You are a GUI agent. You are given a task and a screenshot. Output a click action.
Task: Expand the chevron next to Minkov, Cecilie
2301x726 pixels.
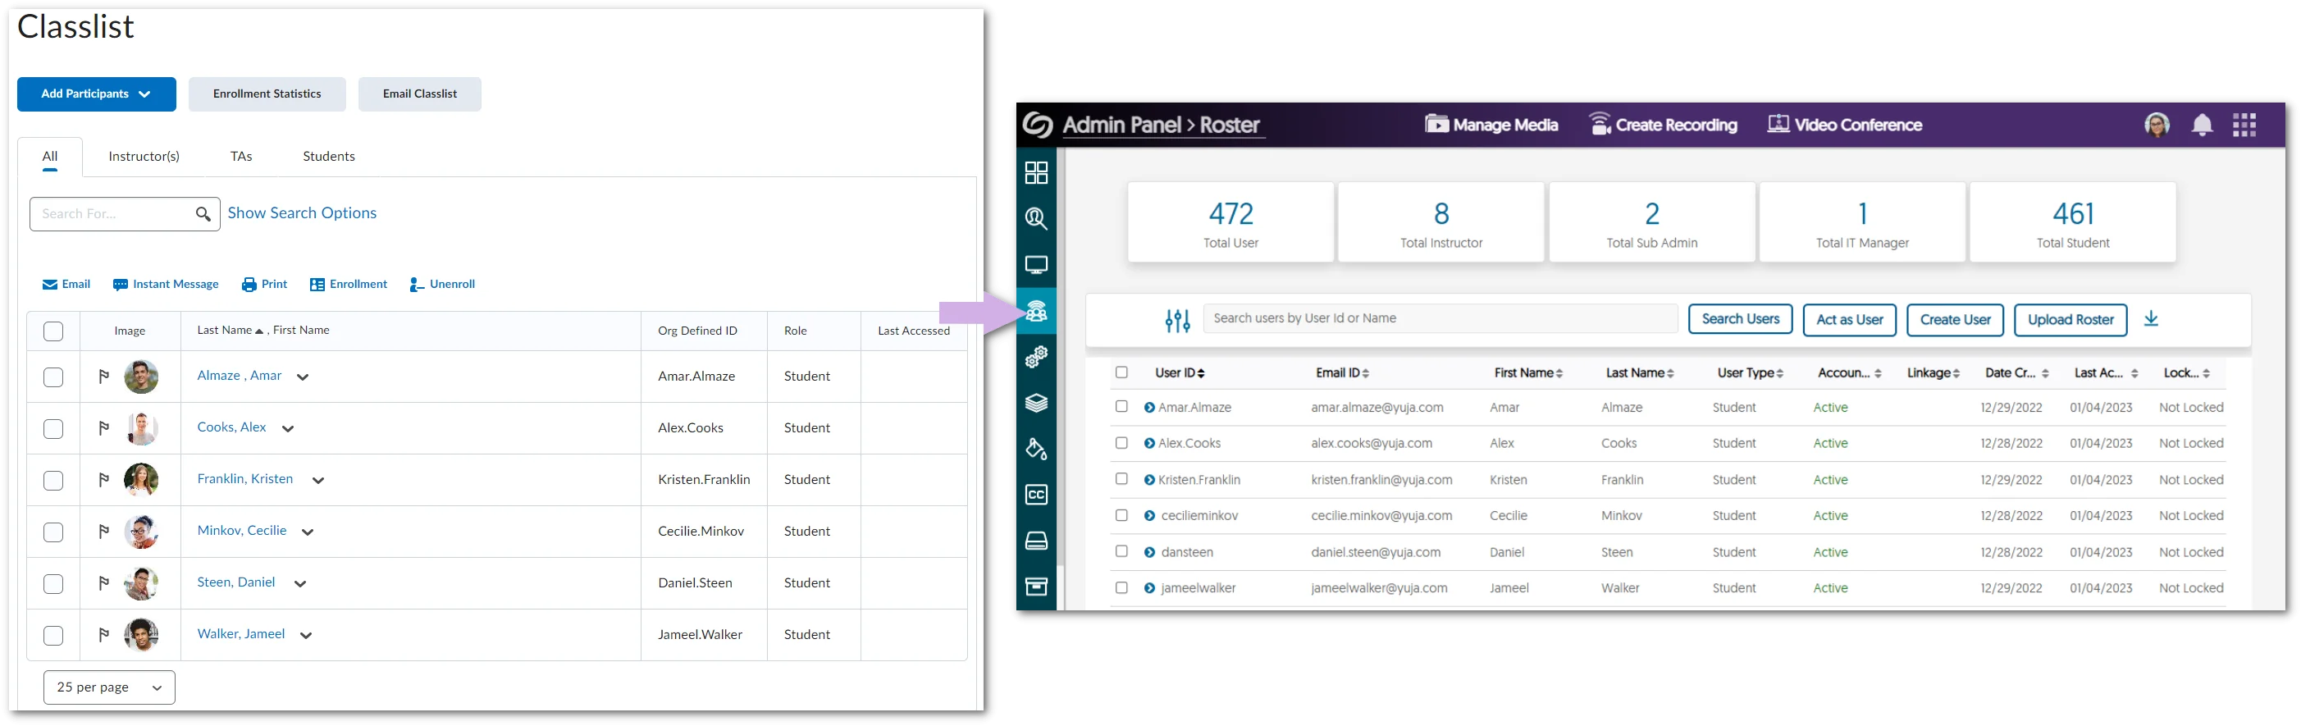(308, 532)
